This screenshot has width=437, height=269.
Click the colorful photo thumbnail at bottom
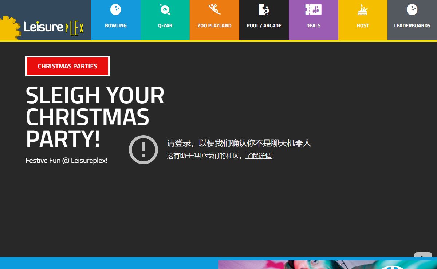[328, 265]
